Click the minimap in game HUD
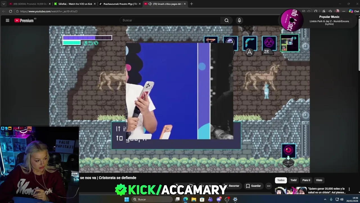360x203 pixels. coord(290,44)
